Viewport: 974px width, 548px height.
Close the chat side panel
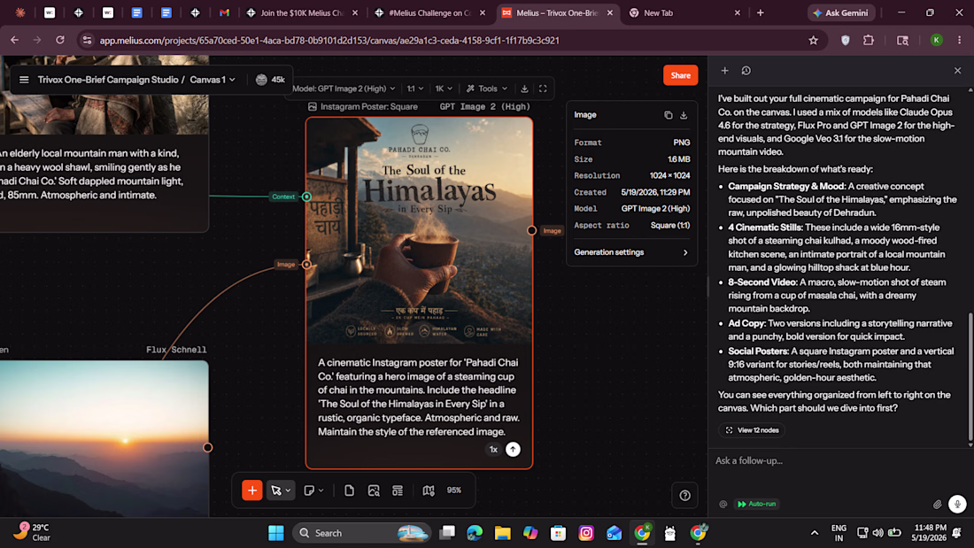pos(957,71)
